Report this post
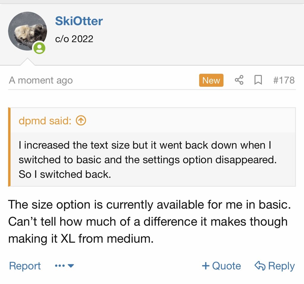The width and height of the screenshot is (304, 284). coord(25,266)
